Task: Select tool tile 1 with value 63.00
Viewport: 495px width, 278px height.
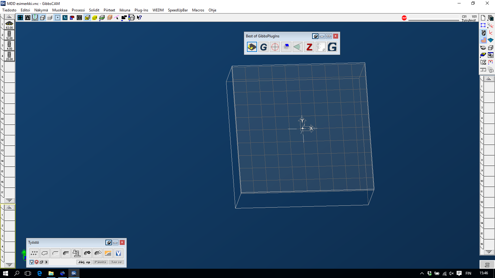Action: pyautogui.click(x=9, y=25)
